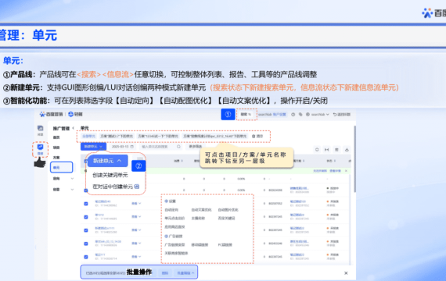Viewport: 446px width, 281px height.
Task: Open the custom columns icon above table
Action: point(336,150)
